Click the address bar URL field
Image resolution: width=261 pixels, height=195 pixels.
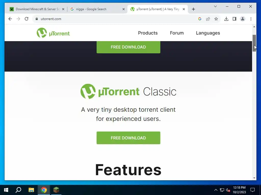click(116, 19)
